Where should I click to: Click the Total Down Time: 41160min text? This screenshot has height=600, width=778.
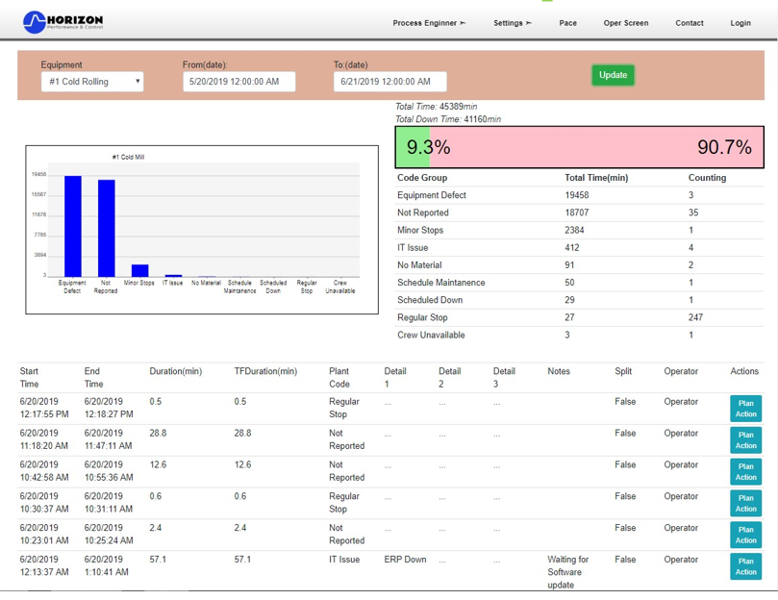[x=448, y=119]
